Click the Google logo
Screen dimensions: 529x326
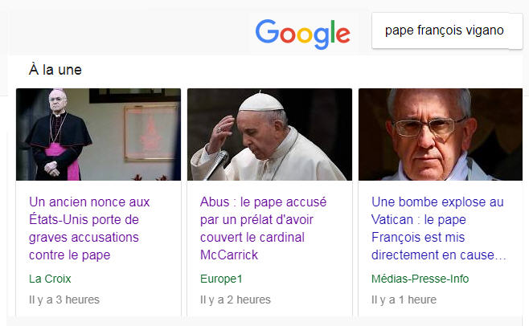[x=302, y=32]
